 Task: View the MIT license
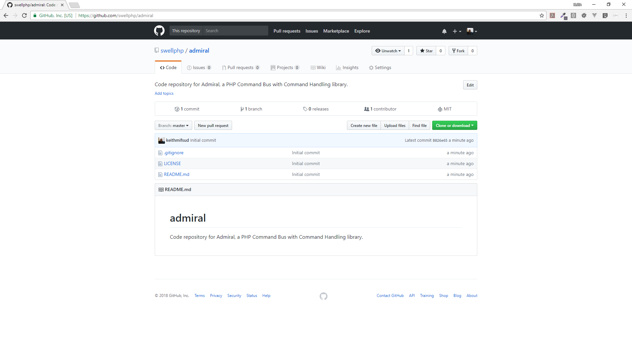pos(444,109)
